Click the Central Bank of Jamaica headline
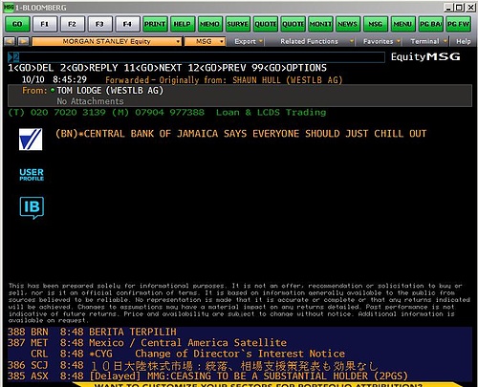478x387 pixels. [x=241, y=134]
